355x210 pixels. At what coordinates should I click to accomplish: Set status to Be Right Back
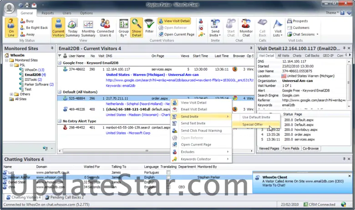coord(34,28)
